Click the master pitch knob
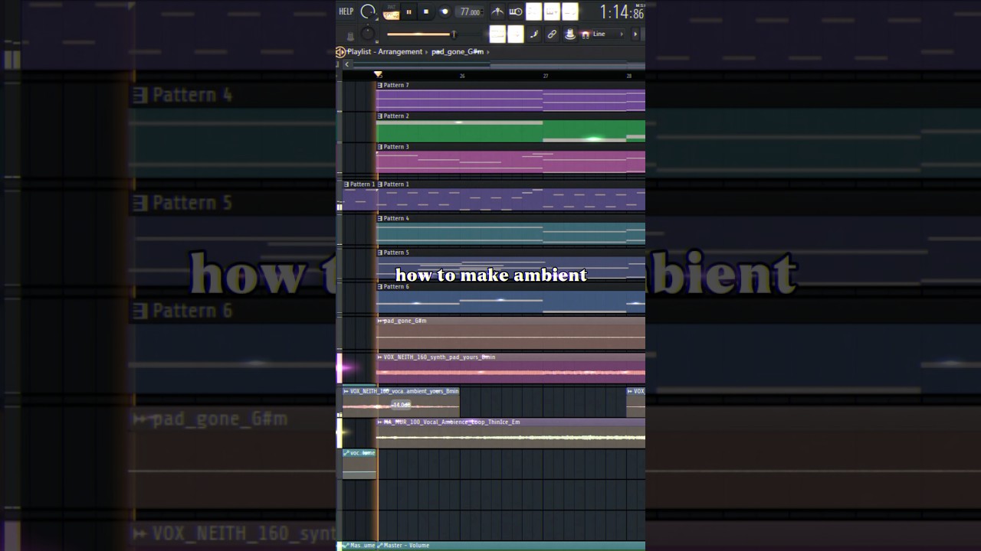 tap(368, 34)
